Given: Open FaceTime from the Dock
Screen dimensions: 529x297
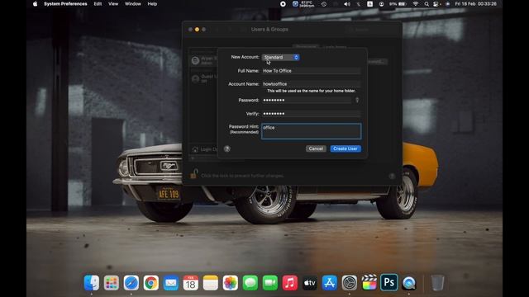Looking at the screenshot, I should [270, 283].
